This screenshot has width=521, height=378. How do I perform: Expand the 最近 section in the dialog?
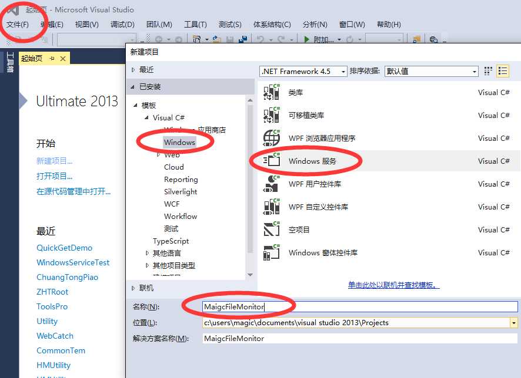coord(133,70)
